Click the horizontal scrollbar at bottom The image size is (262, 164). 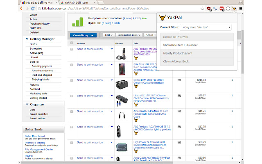point(97,162)
